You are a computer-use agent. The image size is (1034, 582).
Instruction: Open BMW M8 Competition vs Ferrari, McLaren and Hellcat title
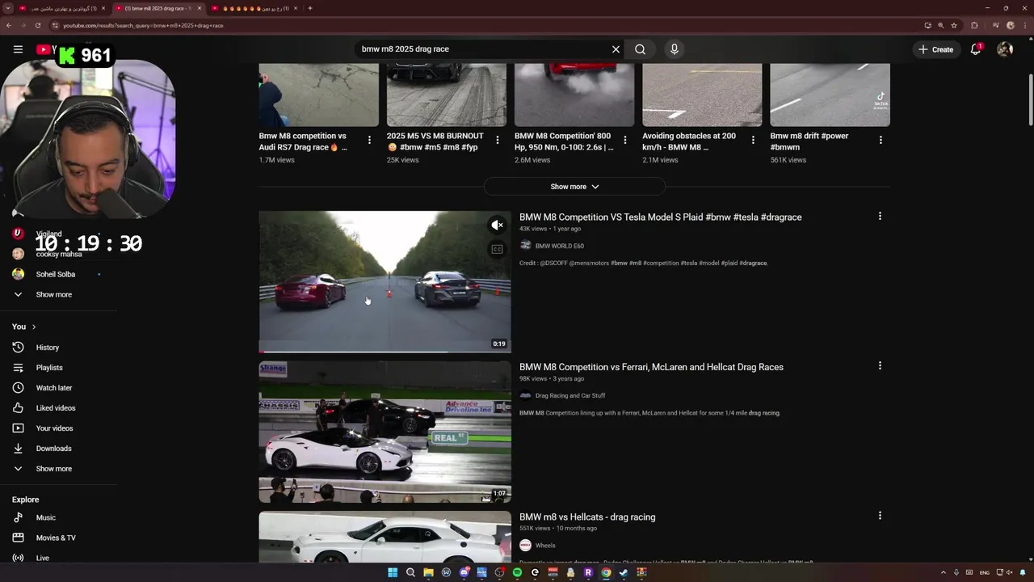click(651, 367)
